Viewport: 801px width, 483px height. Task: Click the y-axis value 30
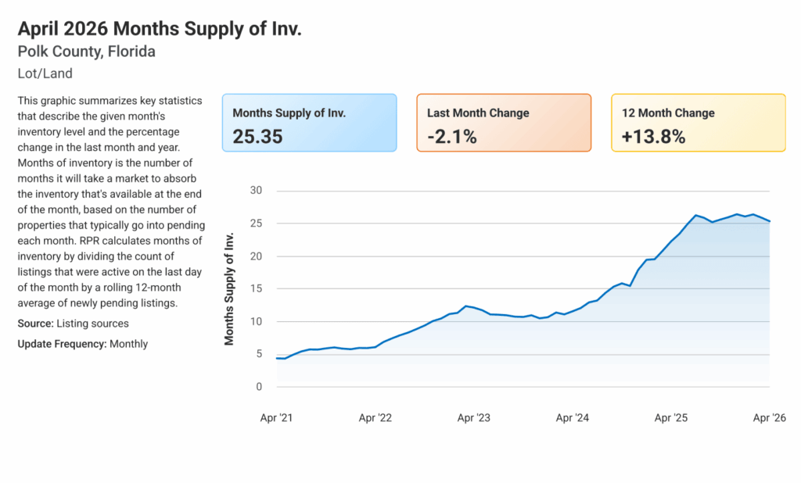256,191
